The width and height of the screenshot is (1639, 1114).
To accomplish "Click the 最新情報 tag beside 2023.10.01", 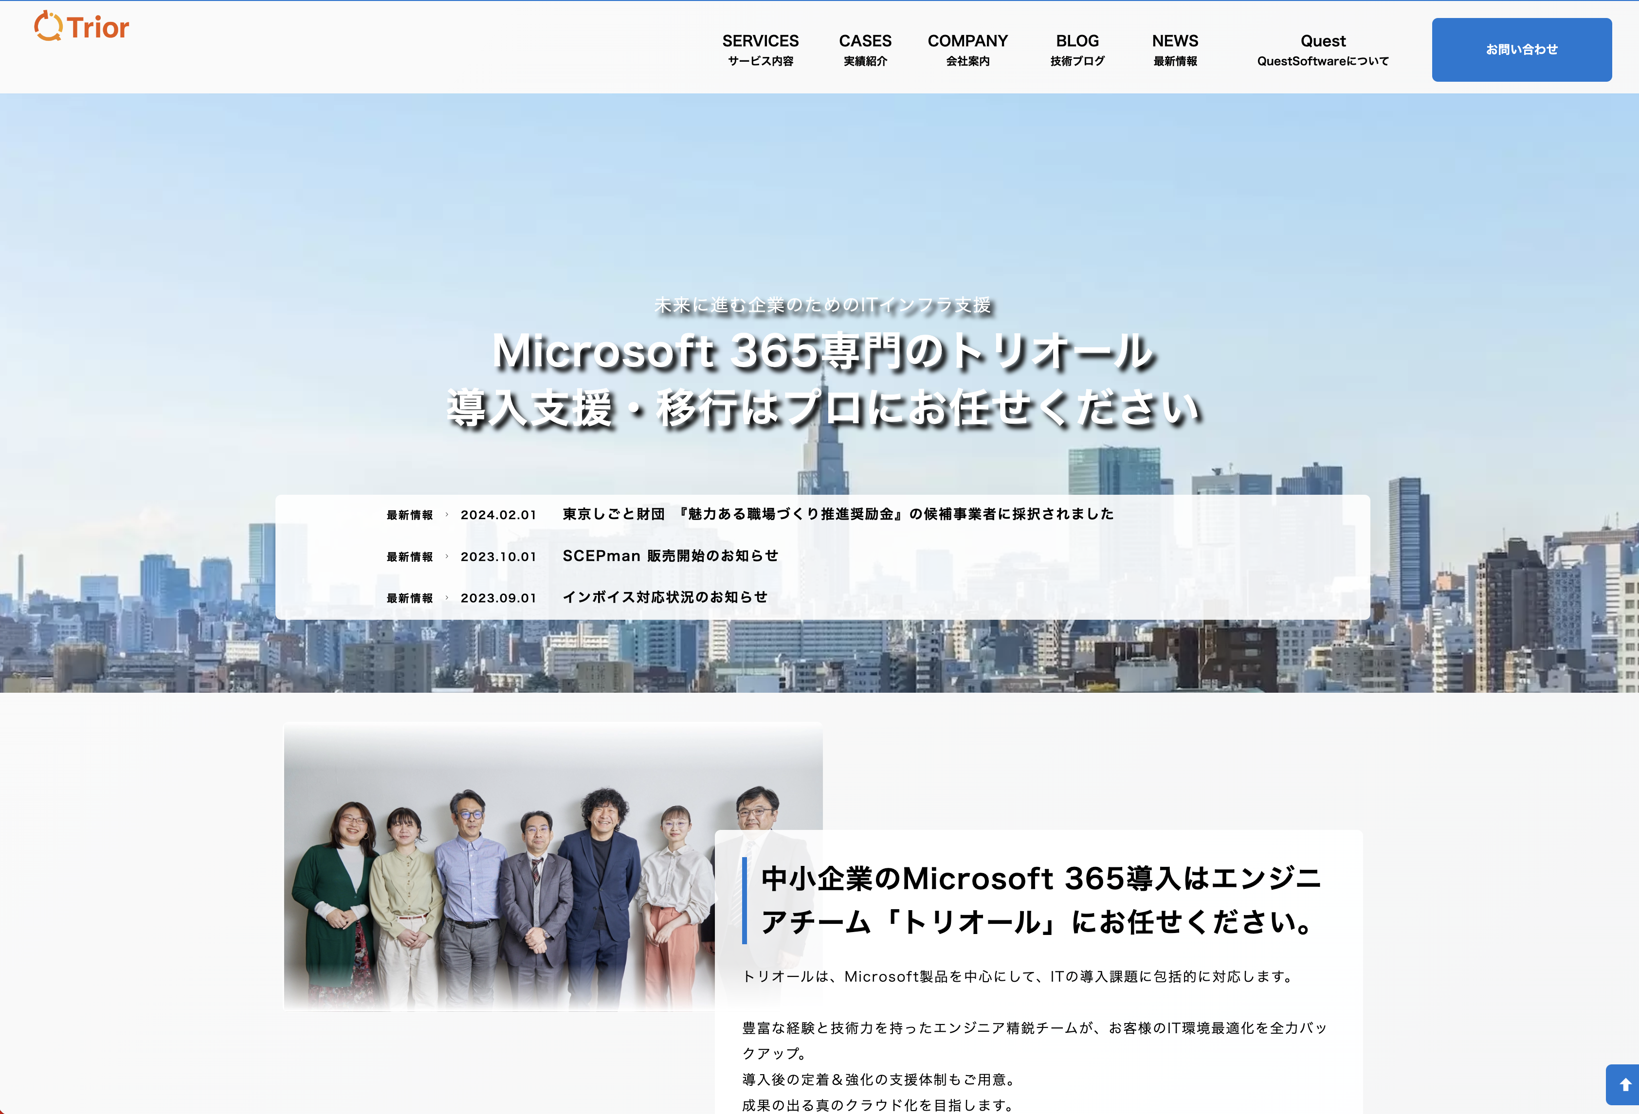I will click(x=409, y=557).
